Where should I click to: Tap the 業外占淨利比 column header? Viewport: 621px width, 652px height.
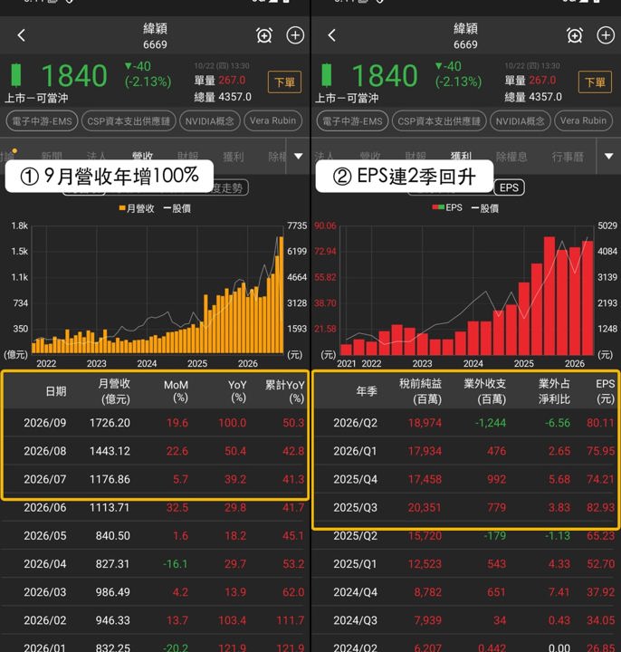coord(554,391)
